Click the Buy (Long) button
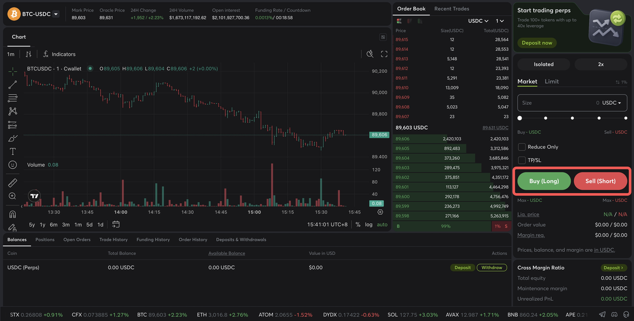Image resolution: width=634 pixels, height=321 pixels. tap(544, 181)
